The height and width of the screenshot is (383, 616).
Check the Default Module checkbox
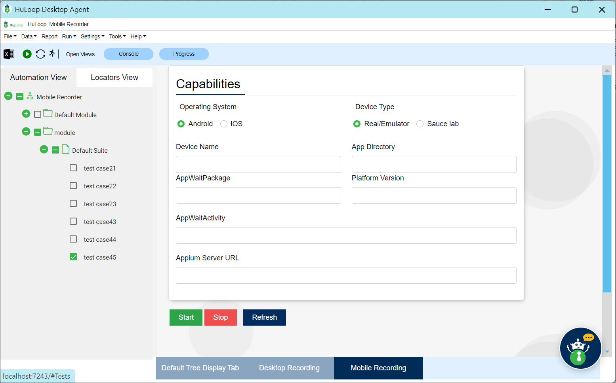point(38,114)
